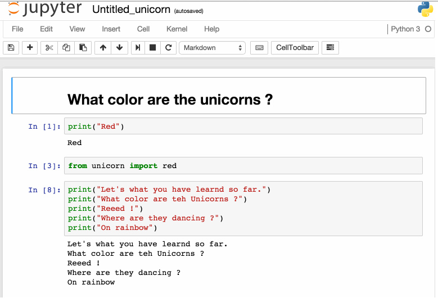
Task: Restart the kernel icon
Action: click(168, 48)
